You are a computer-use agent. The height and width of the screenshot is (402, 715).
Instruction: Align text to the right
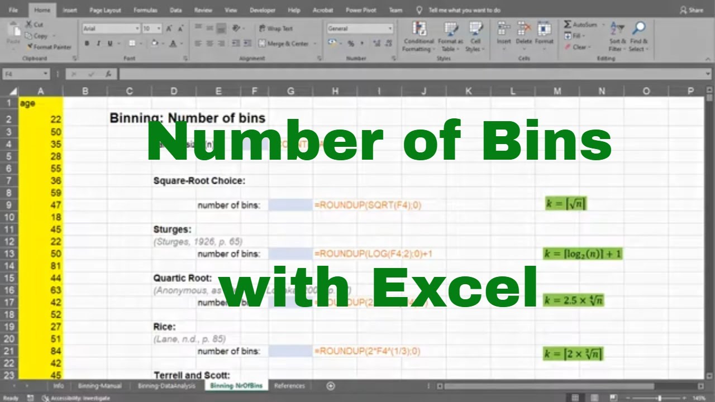(x=221, y=44)
